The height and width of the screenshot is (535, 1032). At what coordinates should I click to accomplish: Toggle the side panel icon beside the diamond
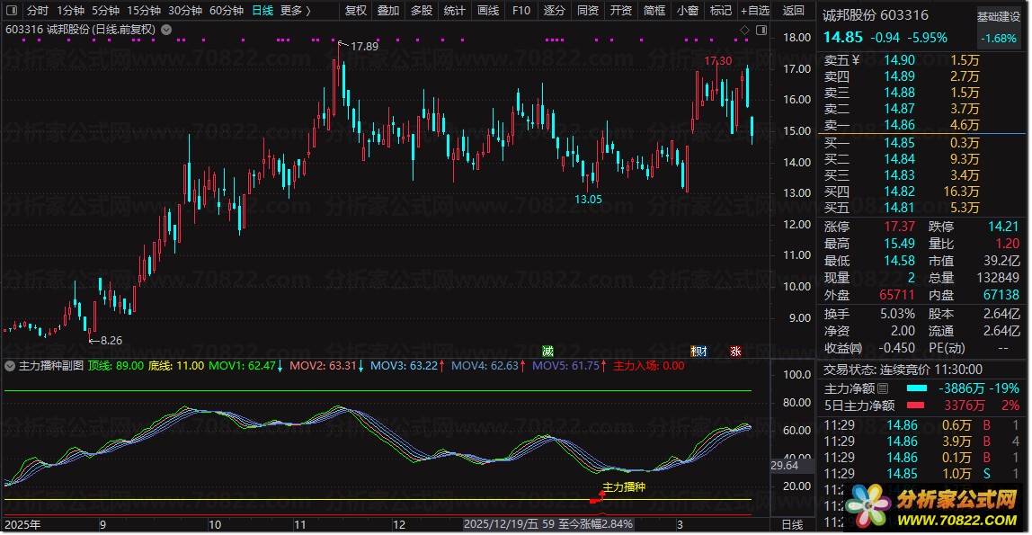point(759,31)
